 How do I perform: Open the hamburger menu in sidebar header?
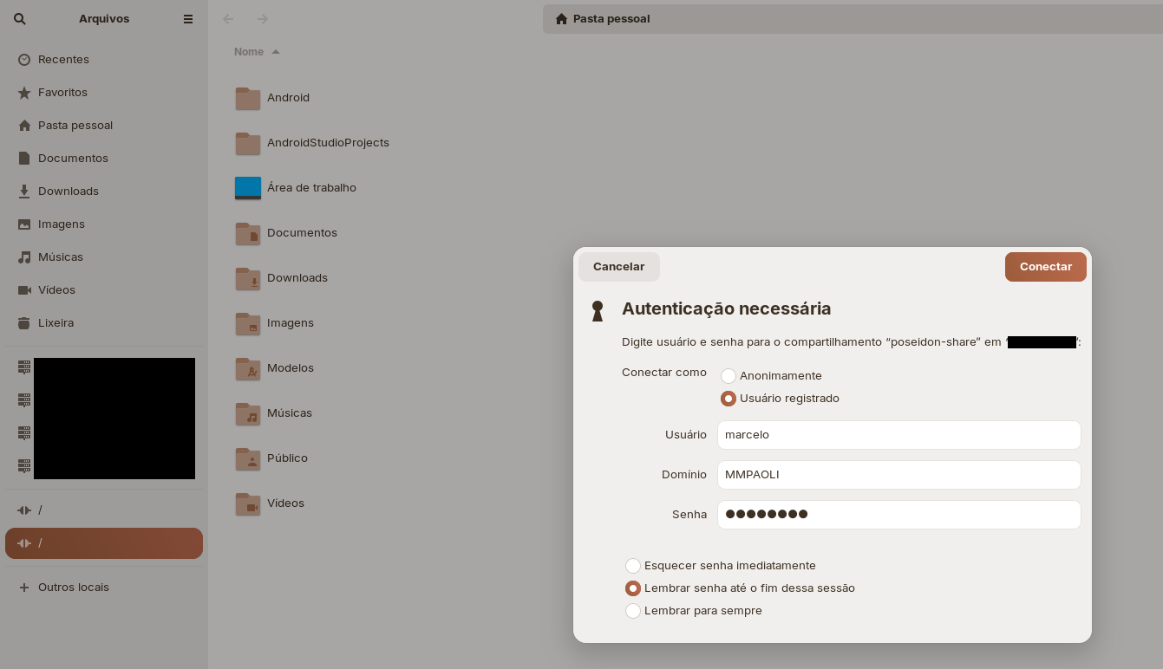(x=188, y=19)
